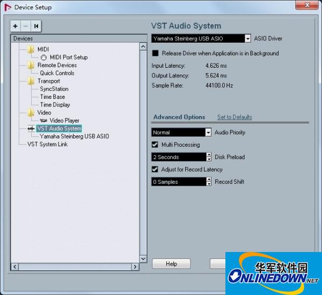322x295 pixels.
Task: Select VST Audio System tree item
Action: (59, 128)
